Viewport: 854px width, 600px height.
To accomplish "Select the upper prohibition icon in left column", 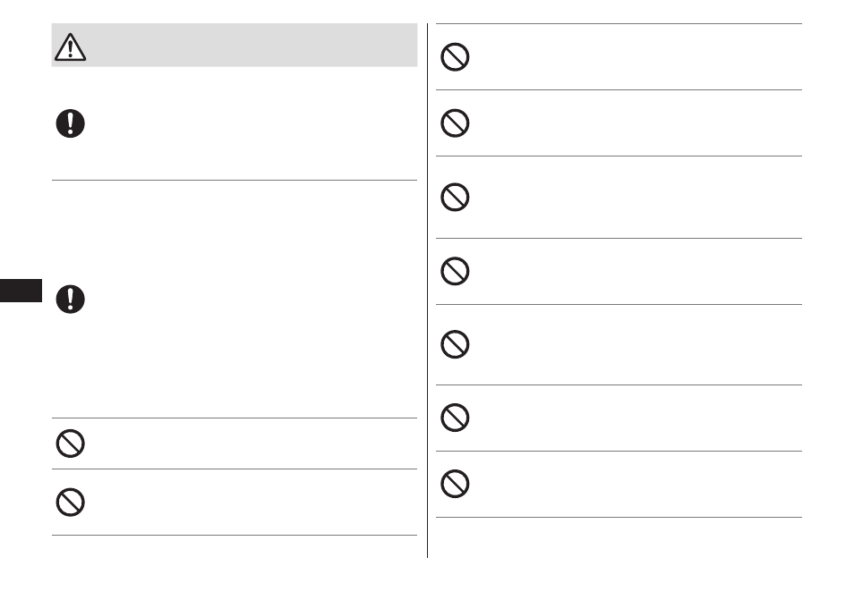I will pos(70,444).
